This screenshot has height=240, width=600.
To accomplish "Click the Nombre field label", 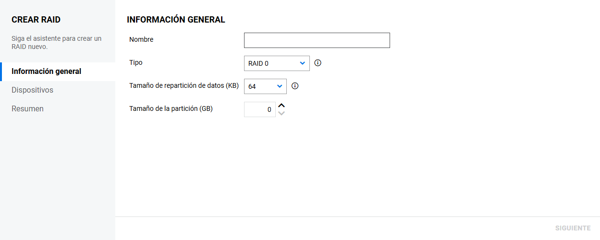I will [141, 39].
